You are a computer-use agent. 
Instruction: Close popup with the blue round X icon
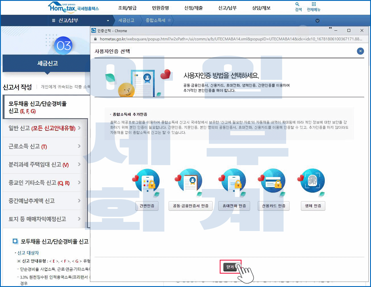tap(360, 51)
